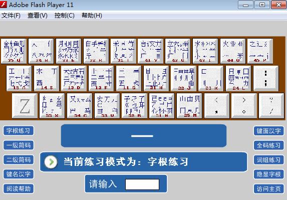
Task: Click the Adobe Flash Player title icon
Action: (x=4, y=5)
